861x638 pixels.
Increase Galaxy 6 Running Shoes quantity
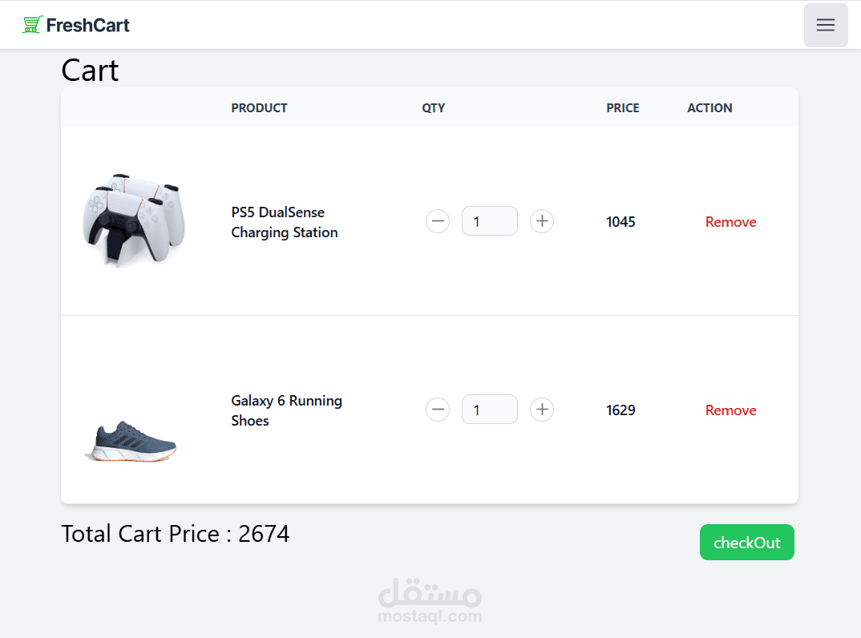click(542, 410)
